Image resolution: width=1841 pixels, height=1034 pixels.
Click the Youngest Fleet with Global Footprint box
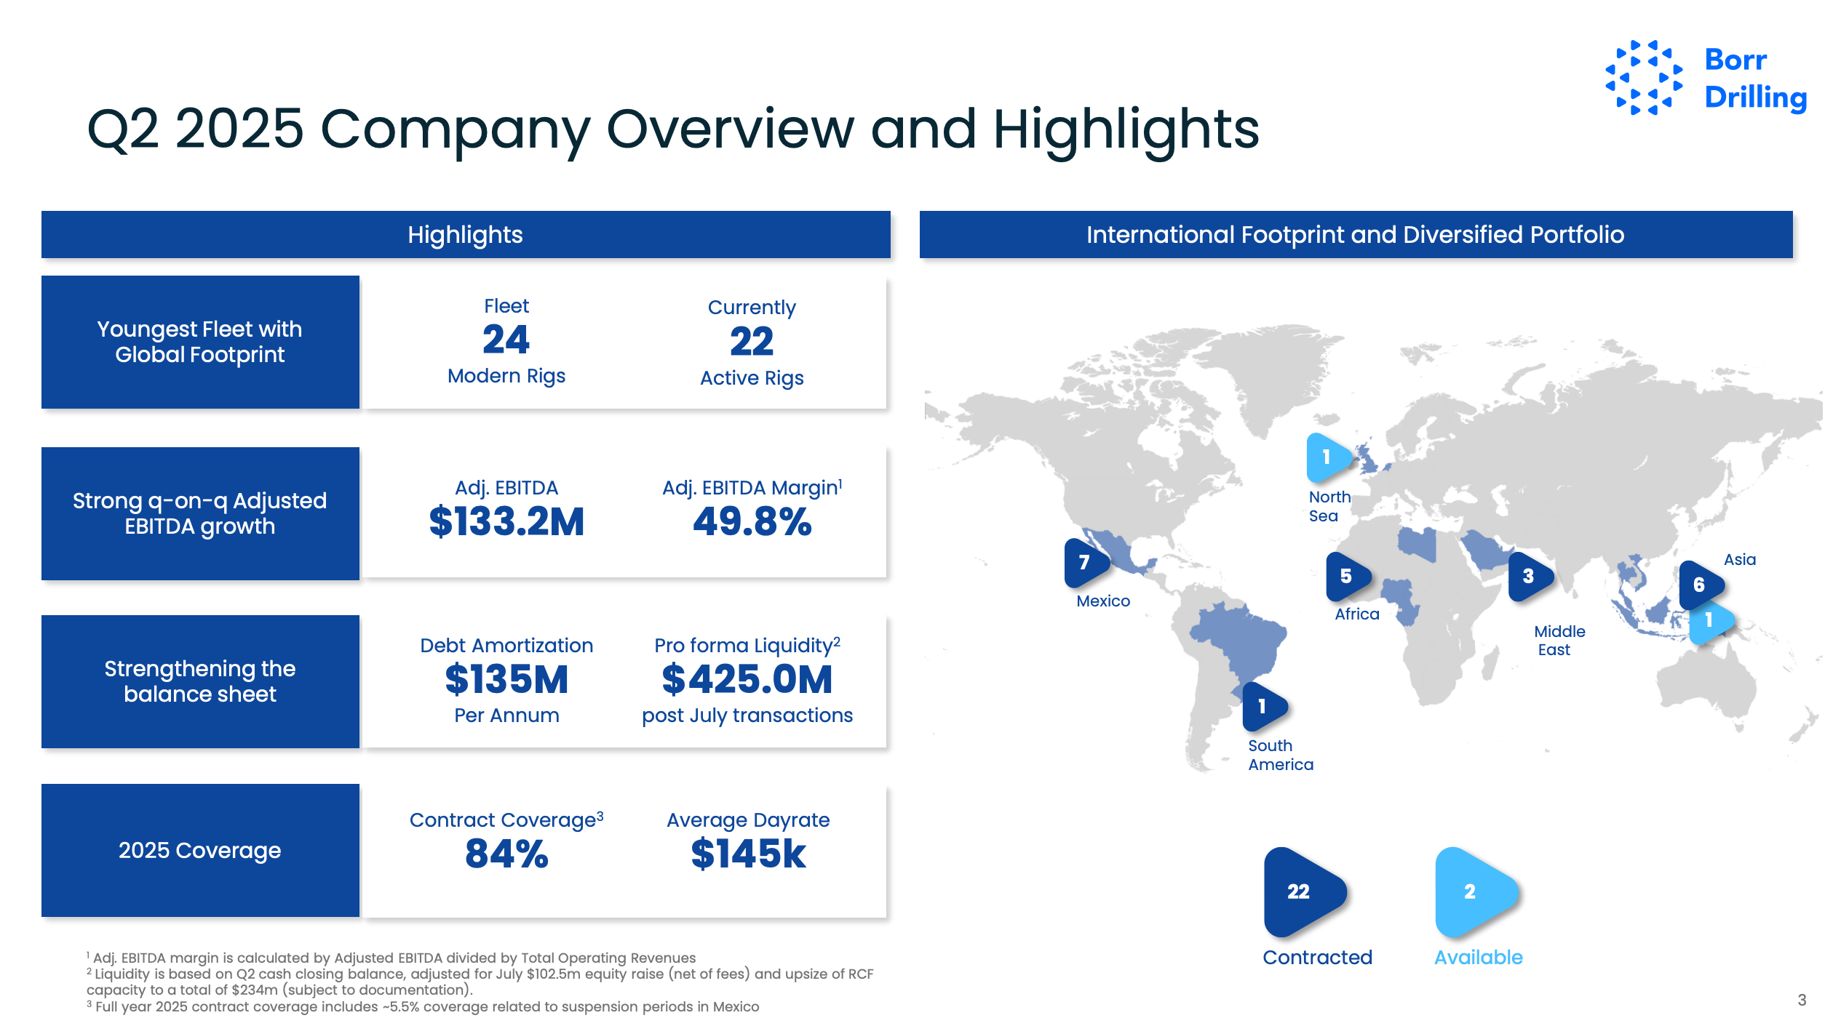[x=200, y=342]
